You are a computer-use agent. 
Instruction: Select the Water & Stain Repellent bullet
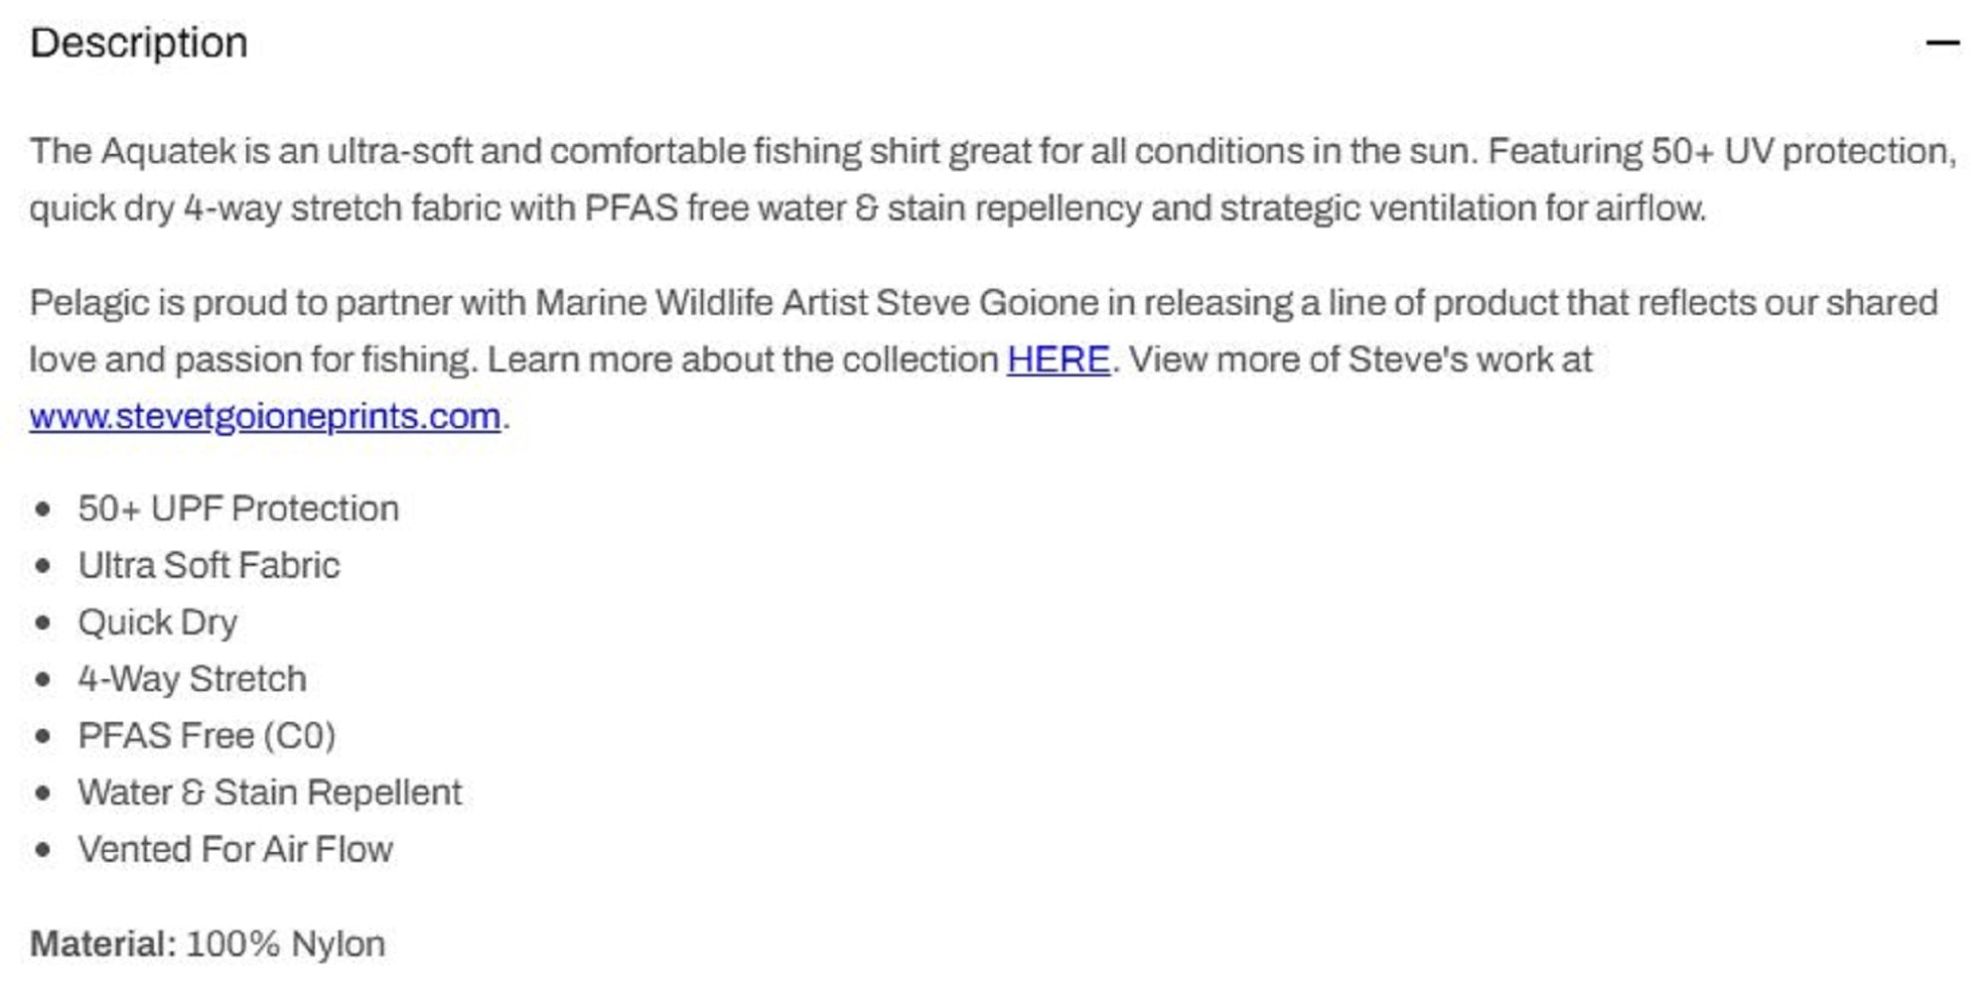[x=270, y=792]
